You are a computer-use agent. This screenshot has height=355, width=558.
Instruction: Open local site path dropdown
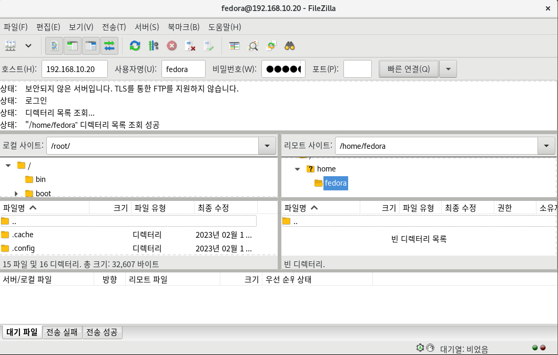(x=267, y=146)
